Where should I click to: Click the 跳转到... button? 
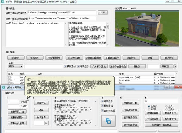pyautogui.click(x=167, y=66)
